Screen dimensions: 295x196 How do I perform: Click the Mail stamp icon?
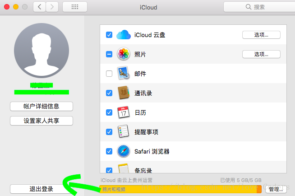pyautogui.click(x=124, y=73)
